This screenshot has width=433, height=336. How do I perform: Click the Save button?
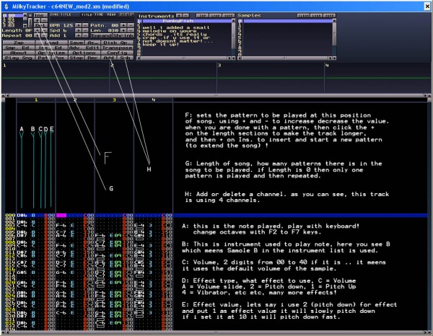click(76, 43)
